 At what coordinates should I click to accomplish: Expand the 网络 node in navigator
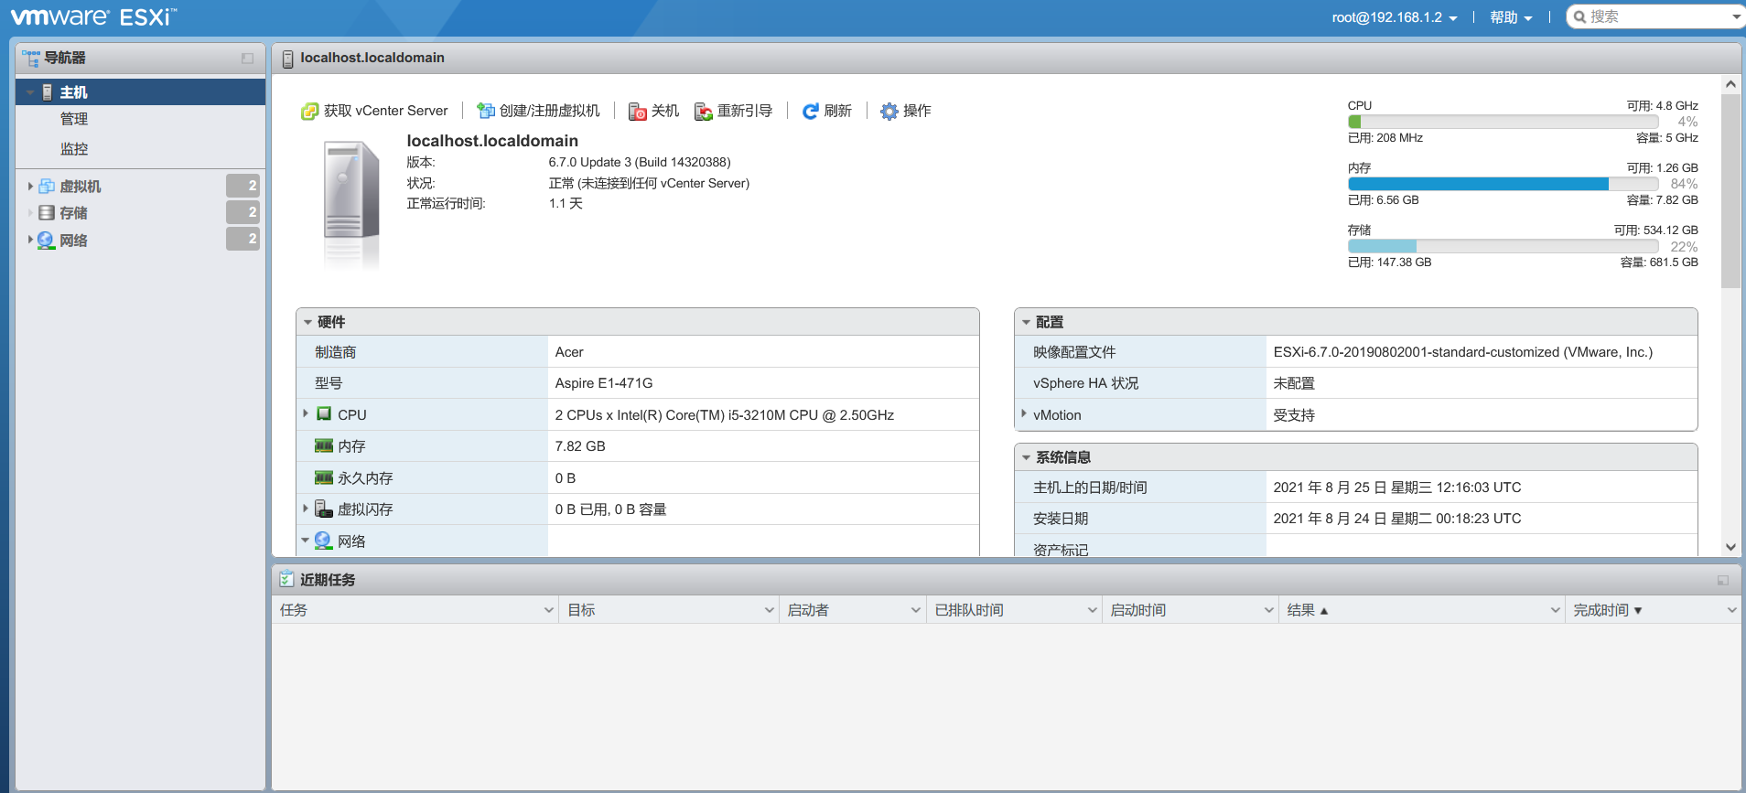pyautogui.click(x=30, y=240)
